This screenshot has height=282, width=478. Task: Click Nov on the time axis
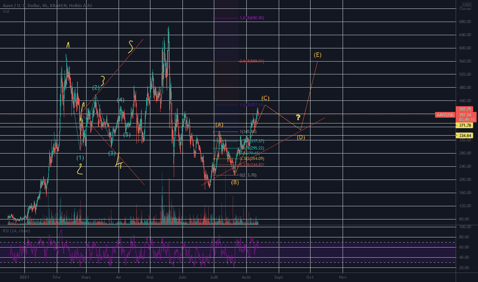tap(343, 277)
